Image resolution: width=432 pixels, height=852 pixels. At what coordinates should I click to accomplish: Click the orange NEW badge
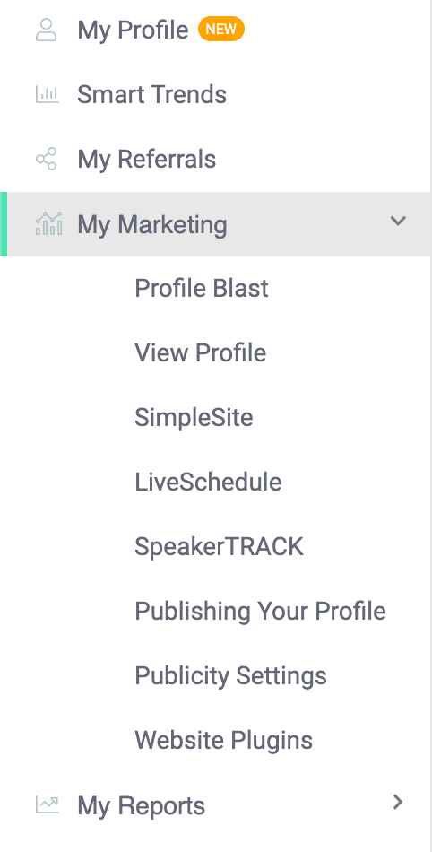coord(221,30)
